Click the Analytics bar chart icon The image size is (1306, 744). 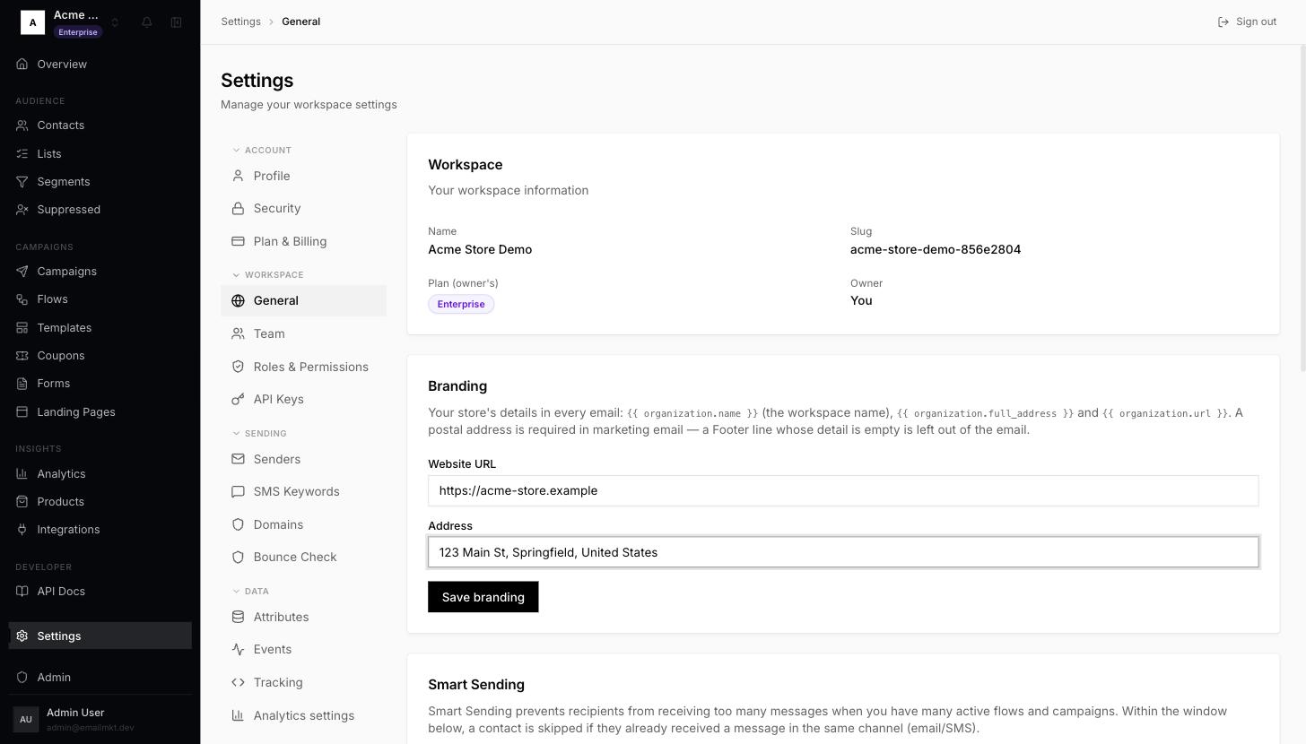pos(22,474)
